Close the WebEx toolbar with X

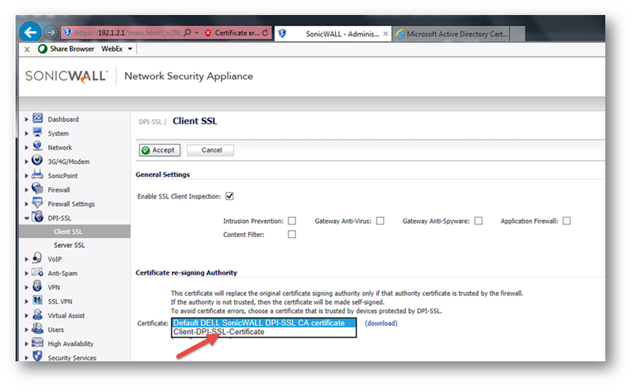(x=27, y=49)
